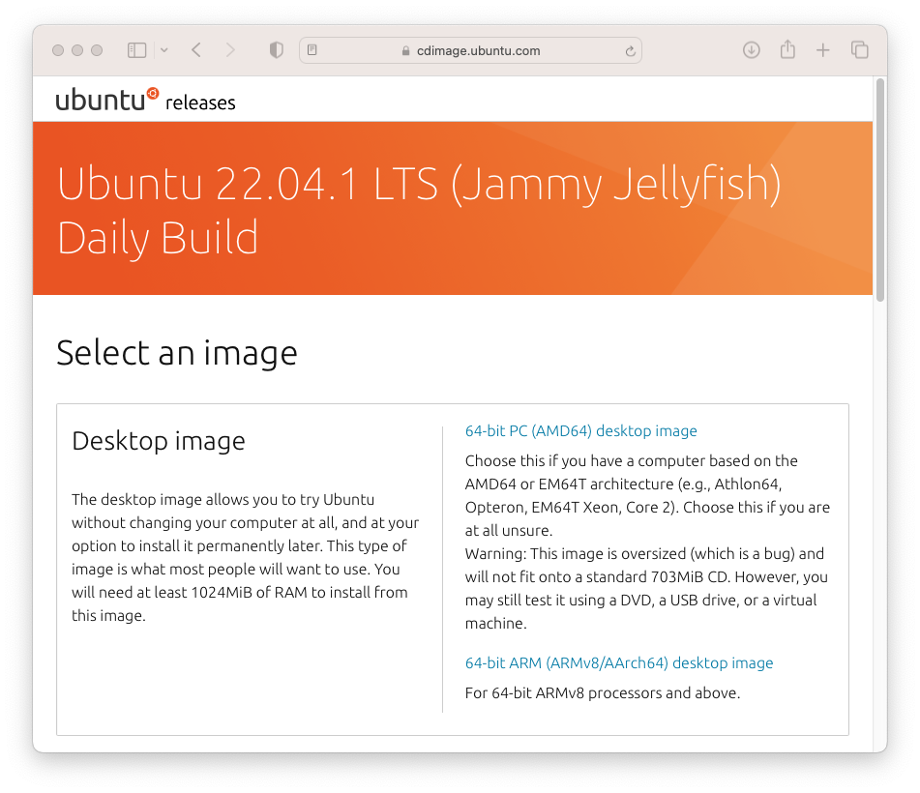Image resolution: width=920 pixels, height=793 pixels.
Task: Show the tab overview
Action: (x=859, y=50)
